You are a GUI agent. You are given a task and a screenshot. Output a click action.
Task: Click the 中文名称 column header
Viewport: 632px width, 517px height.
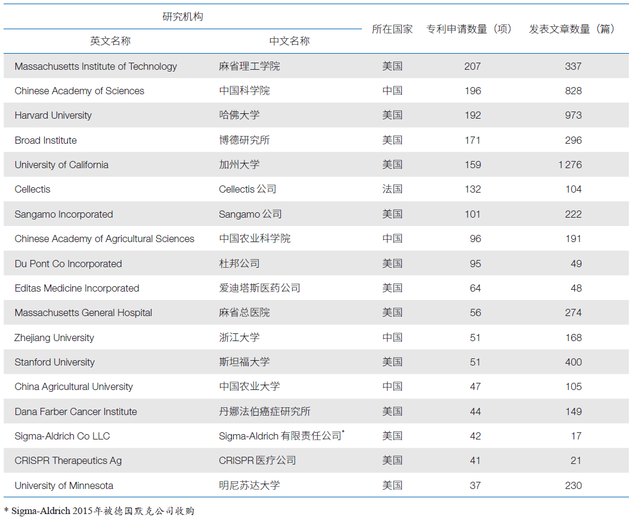point(289,41)
